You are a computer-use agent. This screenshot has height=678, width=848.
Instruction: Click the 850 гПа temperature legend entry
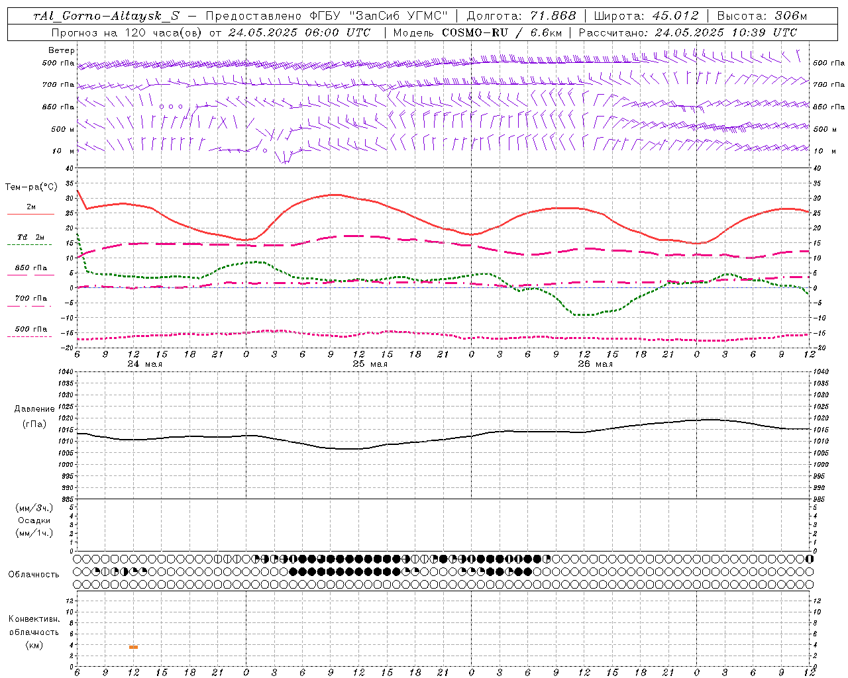click(31, 268)
